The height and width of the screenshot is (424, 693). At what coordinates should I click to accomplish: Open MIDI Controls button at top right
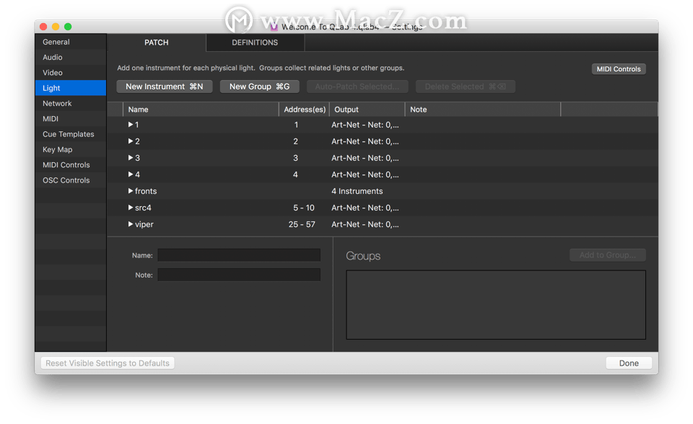(x=618, y=69)
